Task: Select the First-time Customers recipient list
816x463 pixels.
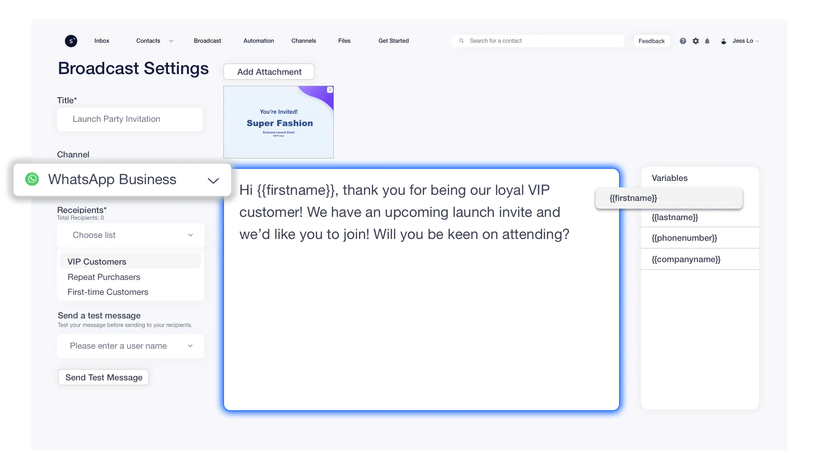Action: 108,292
